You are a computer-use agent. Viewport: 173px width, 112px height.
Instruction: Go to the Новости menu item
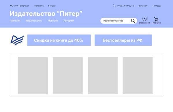tap(53, 21)
